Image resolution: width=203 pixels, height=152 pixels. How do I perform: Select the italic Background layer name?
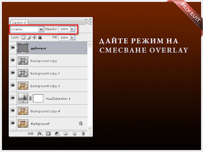pyautogui.click(x=40, y=124)
